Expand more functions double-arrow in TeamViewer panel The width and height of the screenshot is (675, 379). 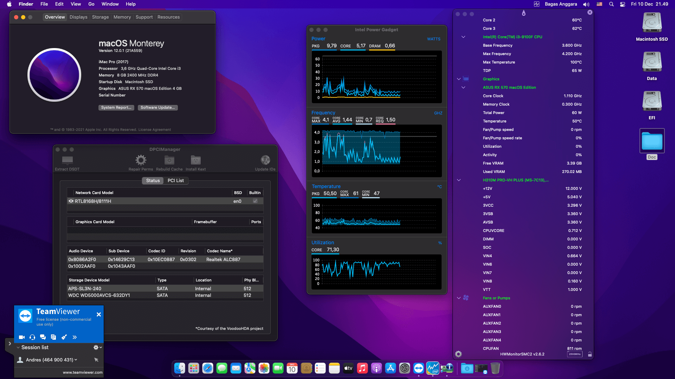tap(75, 337)
